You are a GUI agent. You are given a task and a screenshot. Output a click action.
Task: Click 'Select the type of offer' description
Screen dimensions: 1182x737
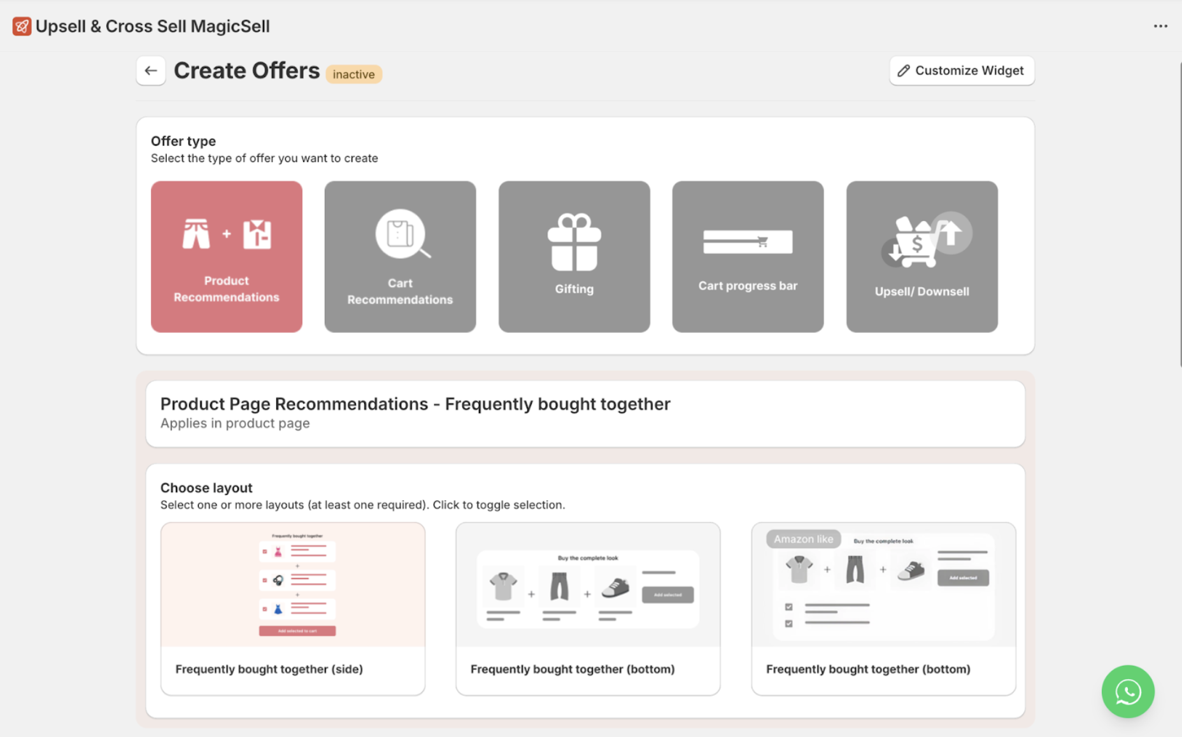point(264,158)
